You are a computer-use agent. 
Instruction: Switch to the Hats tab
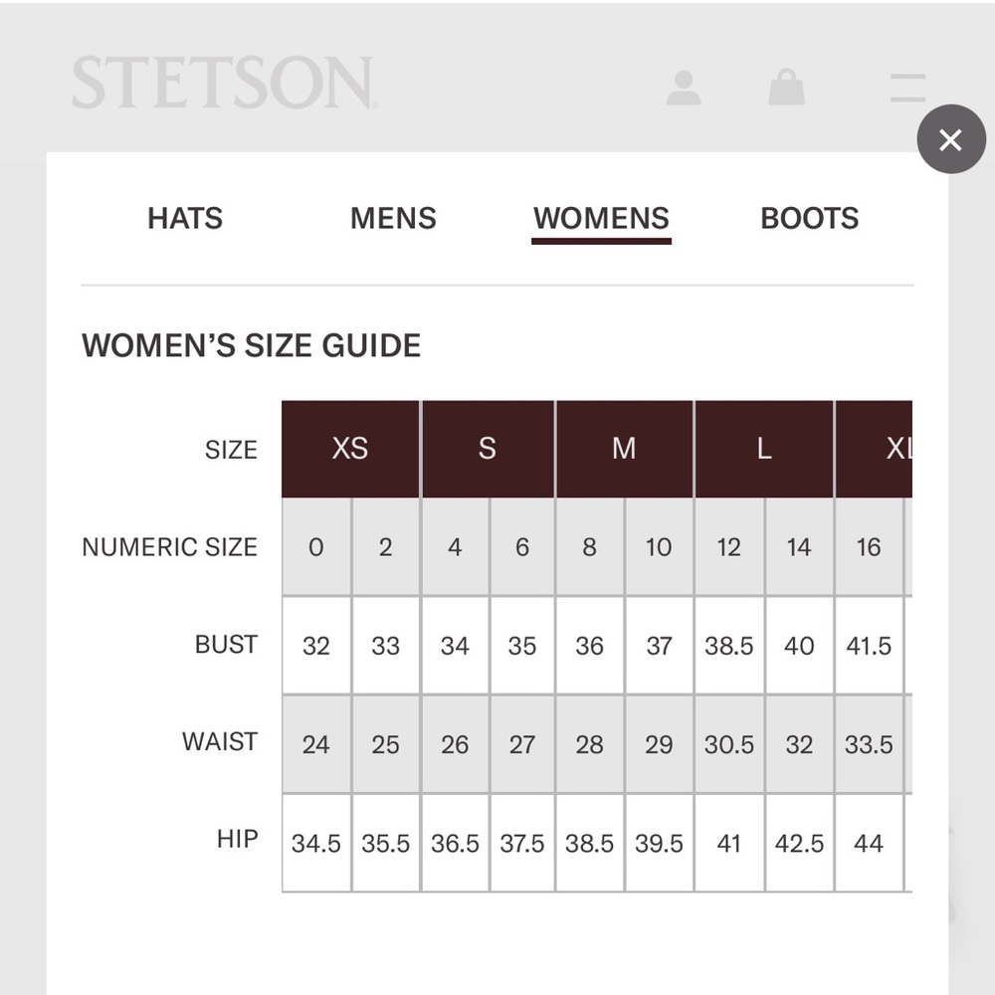[185, 218]
